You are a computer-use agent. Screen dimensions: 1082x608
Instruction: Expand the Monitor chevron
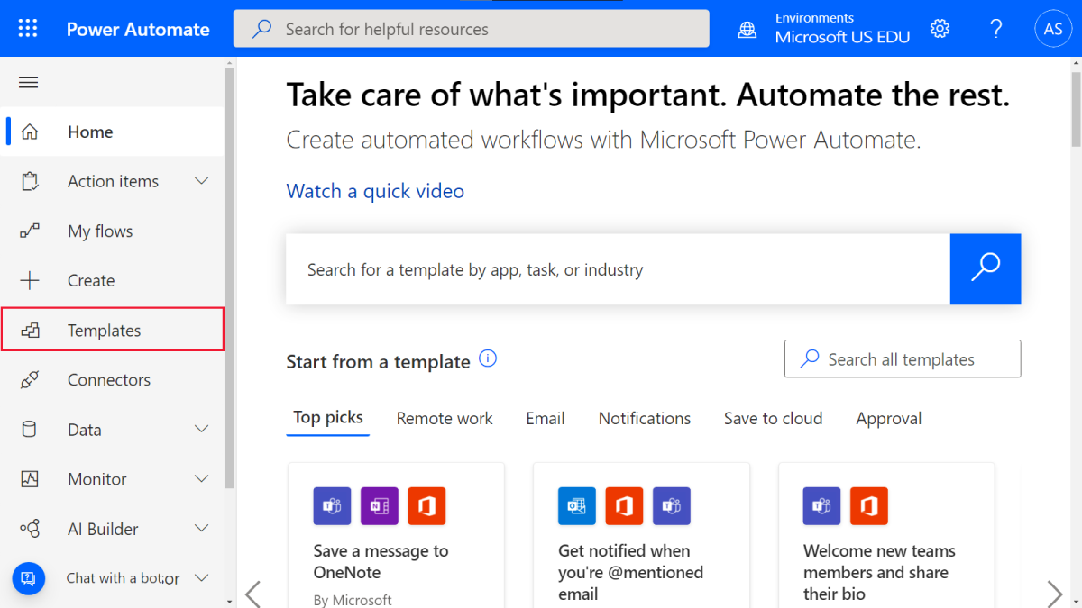pos(202,479)
